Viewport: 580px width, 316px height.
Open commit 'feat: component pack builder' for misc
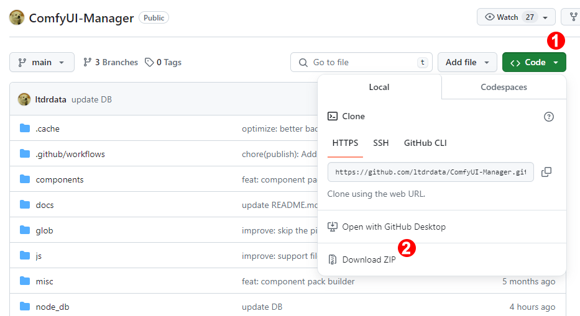298,282
